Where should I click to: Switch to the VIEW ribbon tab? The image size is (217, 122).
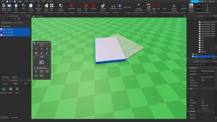tap(44, 1)
